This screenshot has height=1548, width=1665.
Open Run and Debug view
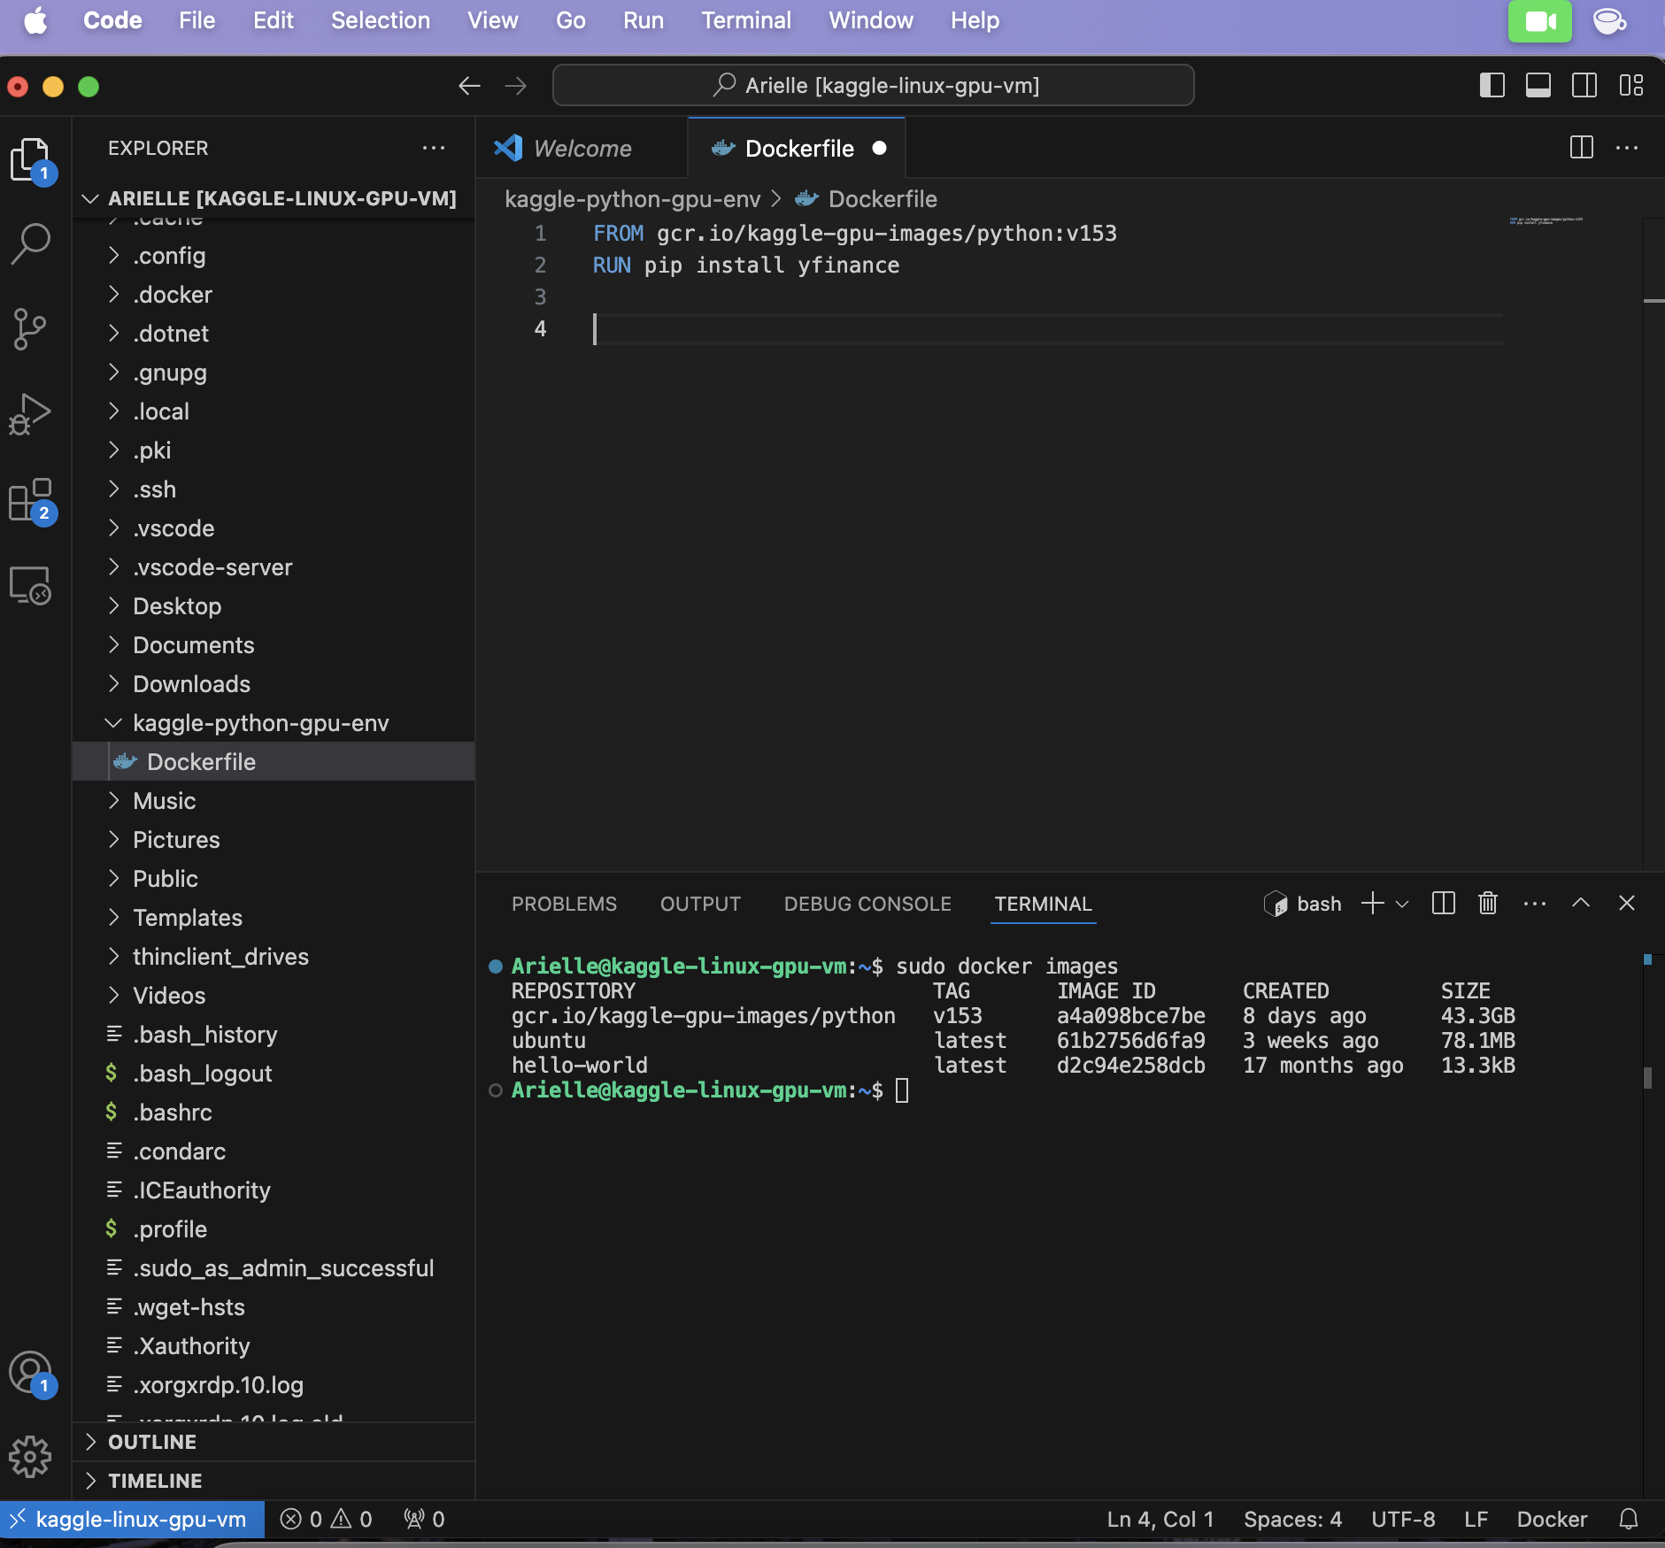(32, 413)
